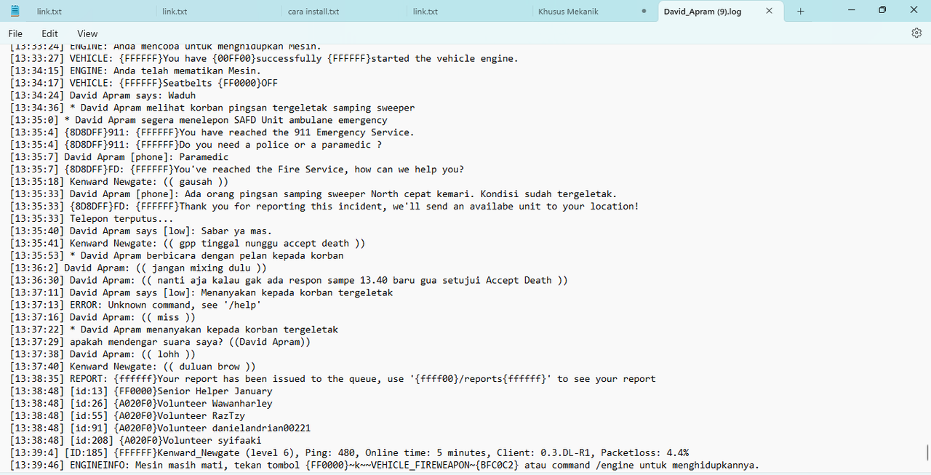This screenshot has width=931, height=475.
Task: Click the line 'Ada orang pingsan samping sweeper North'
Action: click(x=313, y=194)
